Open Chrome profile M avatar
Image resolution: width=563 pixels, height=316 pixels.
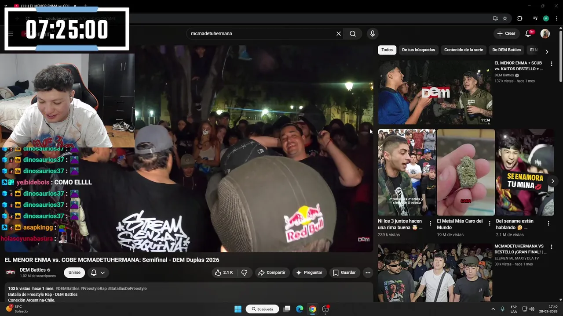tap(546, 18)
